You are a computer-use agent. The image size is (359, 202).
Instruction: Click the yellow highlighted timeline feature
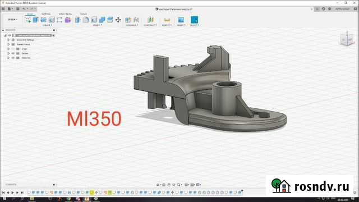point(91,192)
